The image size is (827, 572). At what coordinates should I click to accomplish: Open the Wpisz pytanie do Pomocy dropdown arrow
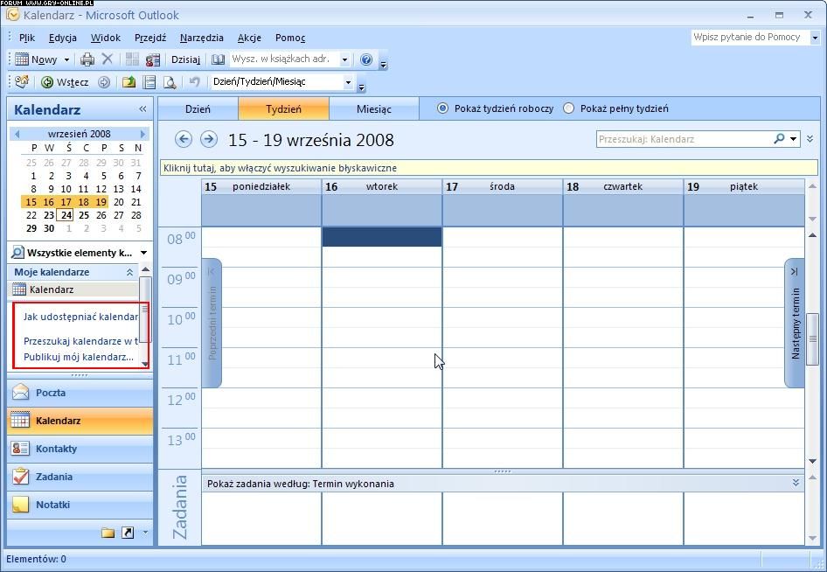pos(815,38)
